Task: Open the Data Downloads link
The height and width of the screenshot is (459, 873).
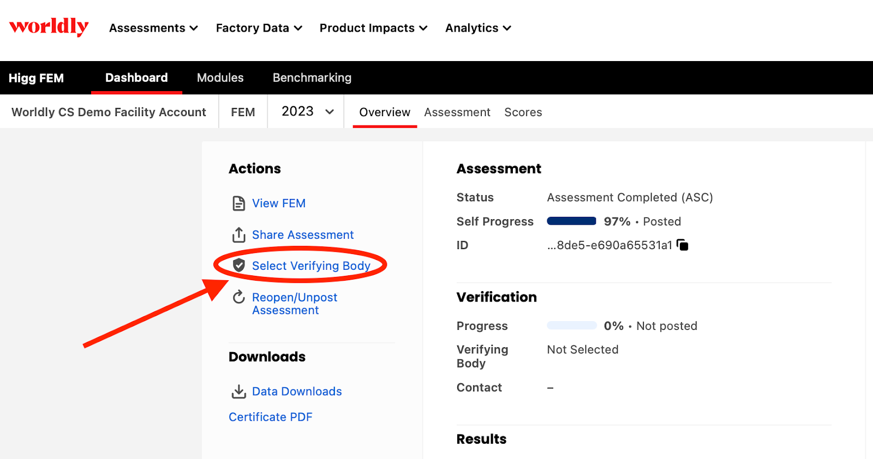Action: click(297, 391)
